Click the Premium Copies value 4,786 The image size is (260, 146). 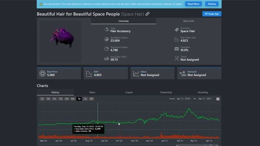pyautogui.click(x=114, y=50)
